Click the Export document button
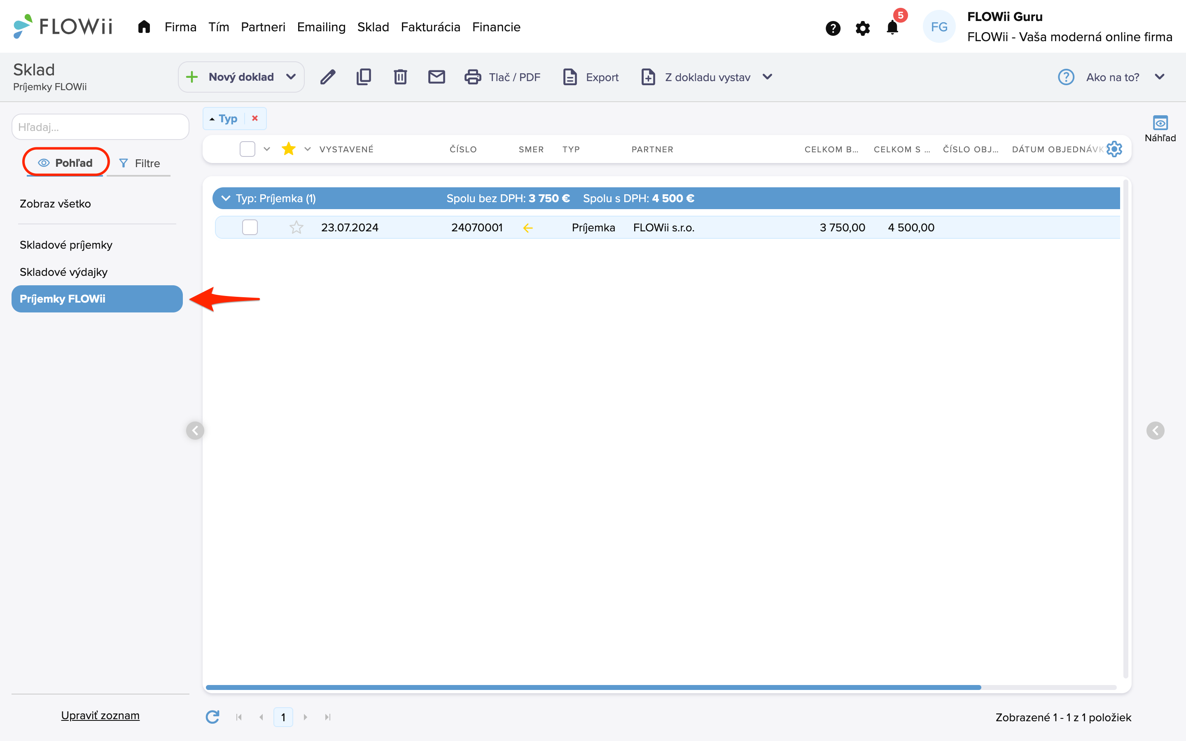Viewport: 1186px width, 741px height. 591,77
